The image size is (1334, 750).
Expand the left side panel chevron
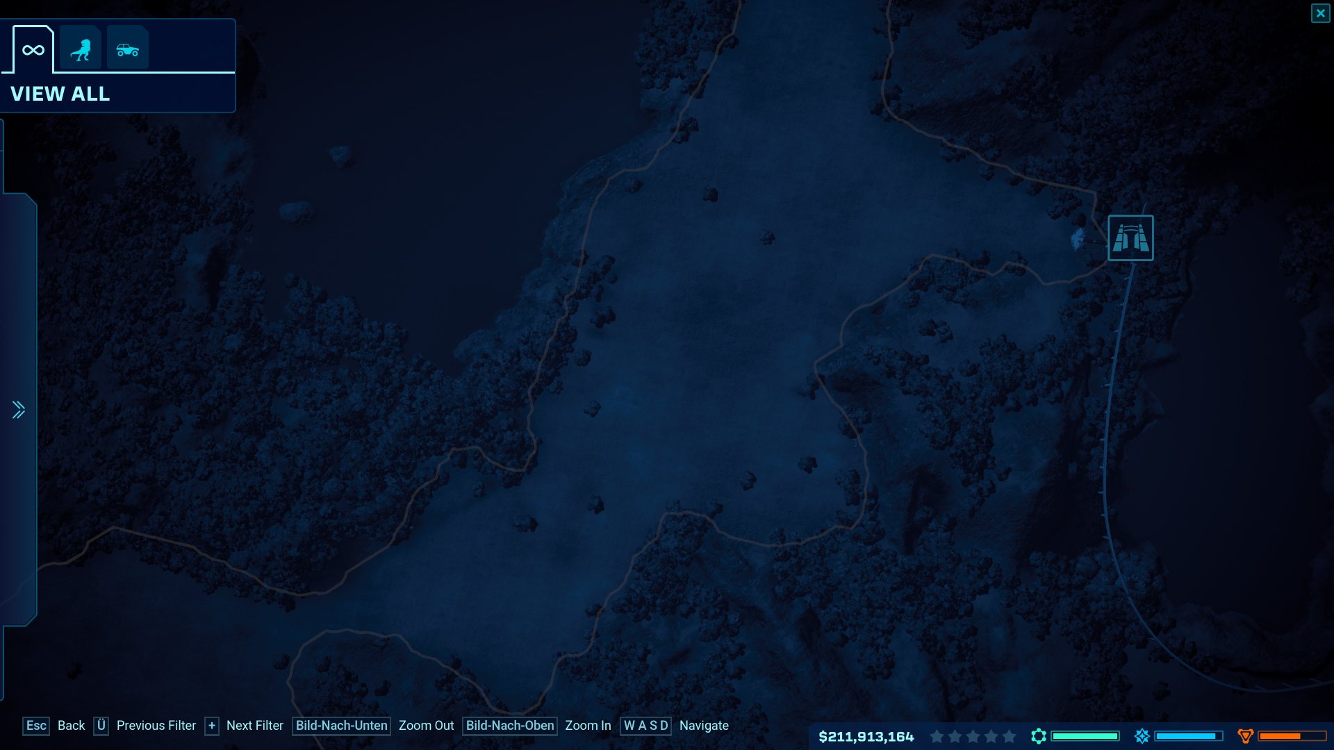tap(19, 410)
